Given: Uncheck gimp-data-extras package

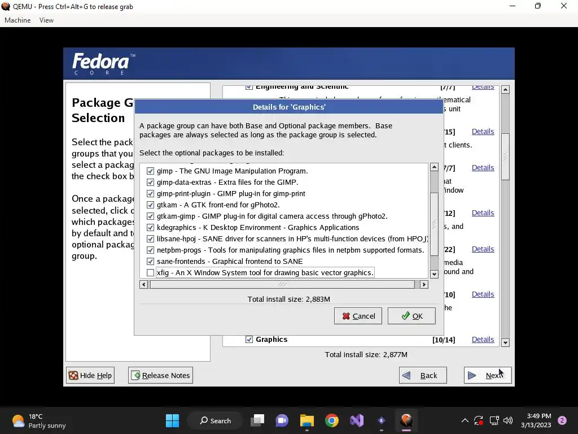Looking at the screenshot, I should point(150,183).
